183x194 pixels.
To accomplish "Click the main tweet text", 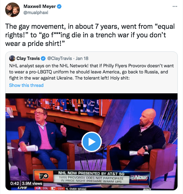I will coord(90,35).
